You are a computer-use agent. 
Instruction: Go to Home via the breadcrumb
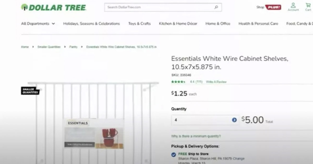pos(25,47)
